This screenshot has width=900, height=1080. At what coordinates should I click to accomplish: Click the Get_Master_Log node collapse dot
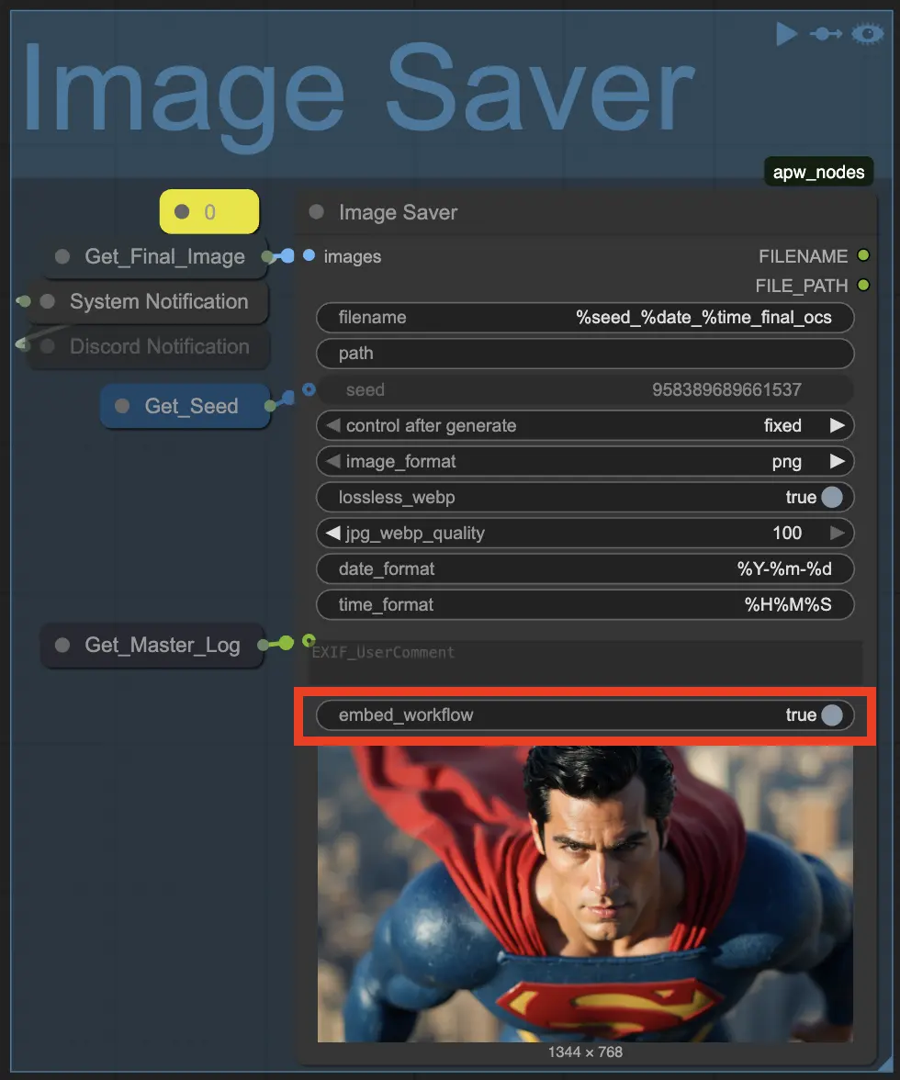(62, 645)
